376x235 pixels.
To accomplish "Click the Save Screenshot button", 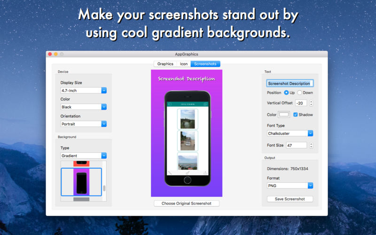I will tap(290, 199).
